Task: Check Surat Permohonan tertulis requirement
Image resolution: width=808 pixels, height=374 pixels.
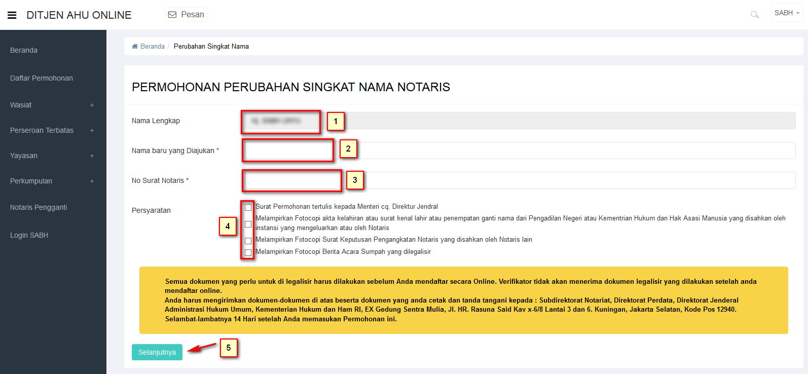Action: pyautogui.click(x=248, y=207)
